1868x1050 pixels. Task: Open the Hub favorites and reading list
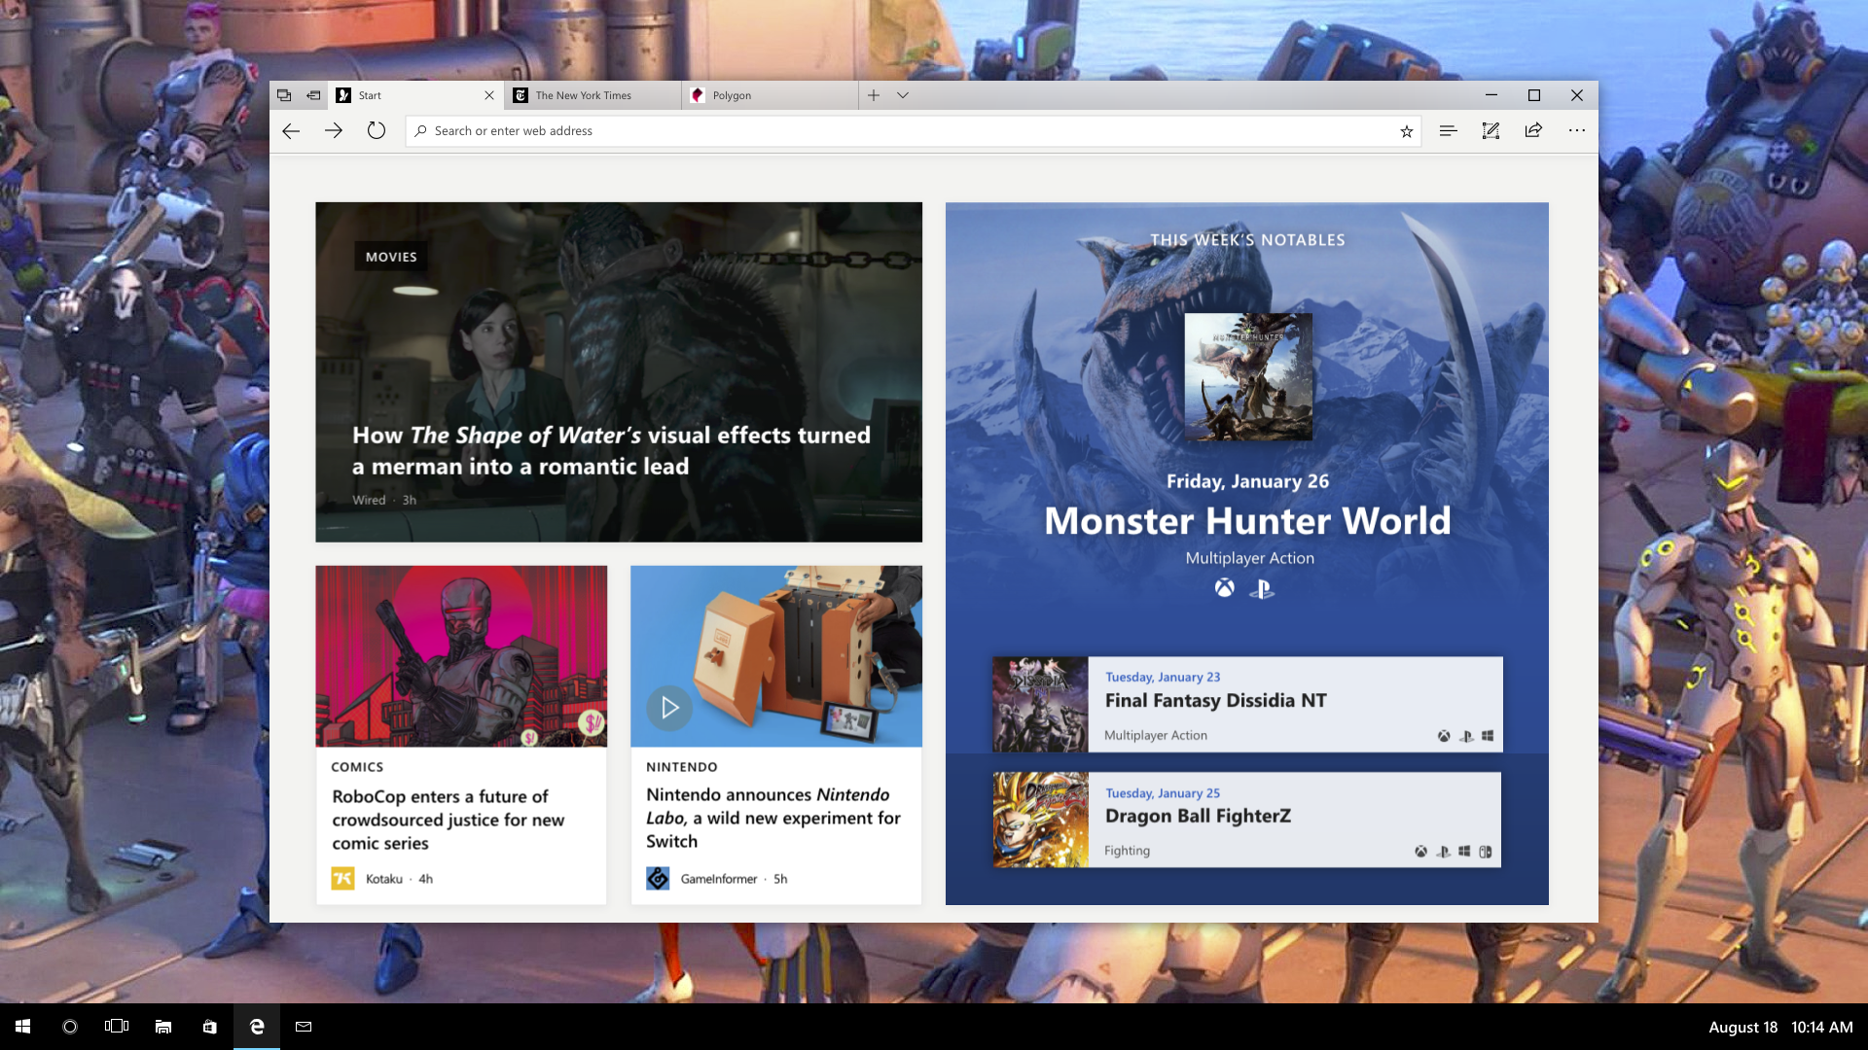coord(1448,130)
